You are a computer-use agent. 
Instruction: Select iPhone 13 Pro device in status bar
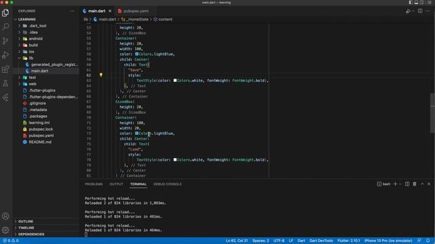point(388,241)
